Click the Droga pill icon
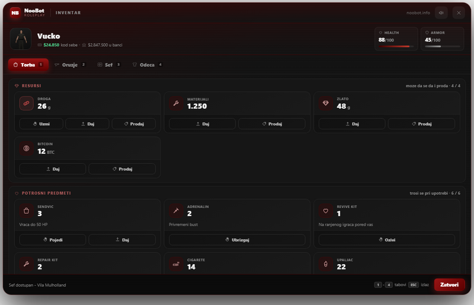This screenshot has height=305, width=474. (26, 103)
